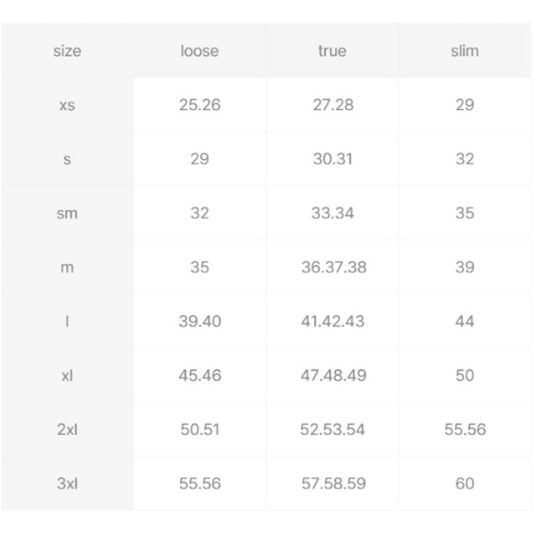Click the 25.26 loose value cell
This screenshot has width=535, height=535.
pyautogui.click(x=200, y=105)
